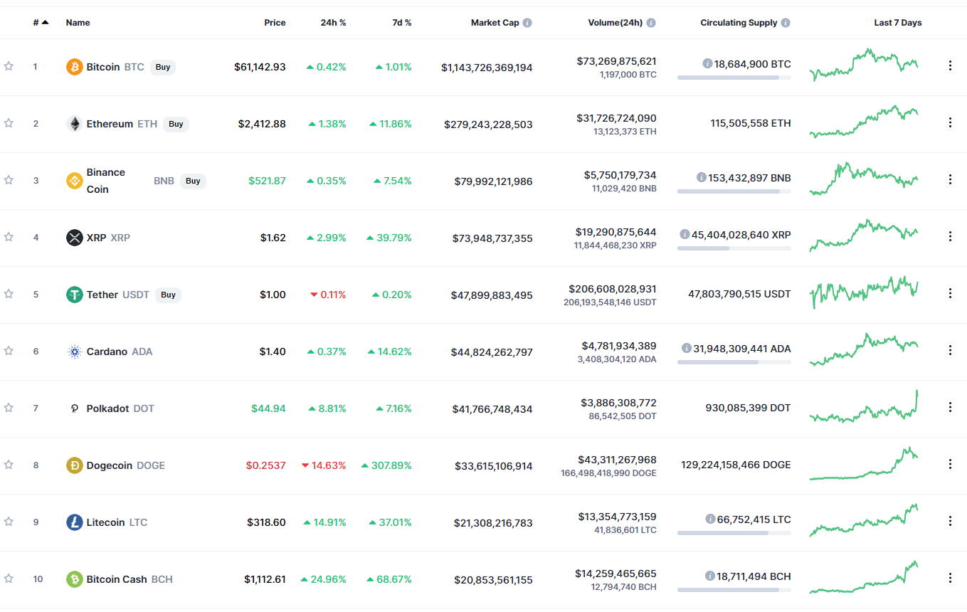The width and height of the screenshot is (967, 612).
Task: Sort by the 7d % column header
Action: pos(402,23)
